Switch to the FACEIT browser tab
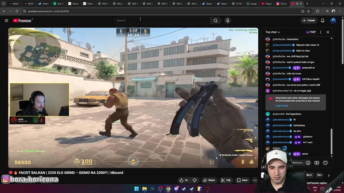 pos(29,3)
